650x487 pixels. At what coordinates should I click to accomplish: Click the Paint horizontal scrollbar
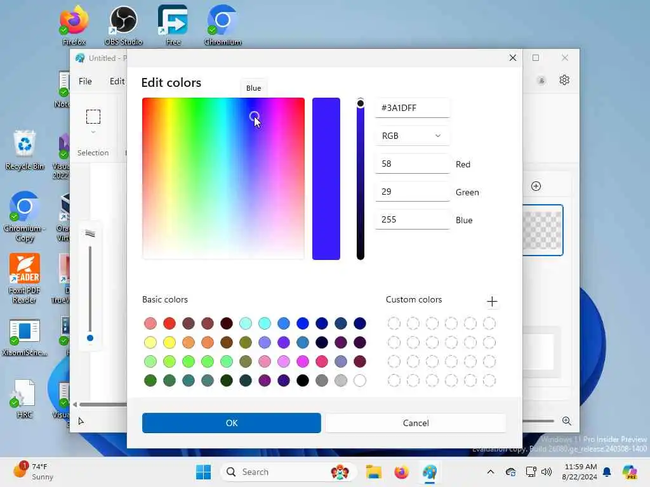103,405
